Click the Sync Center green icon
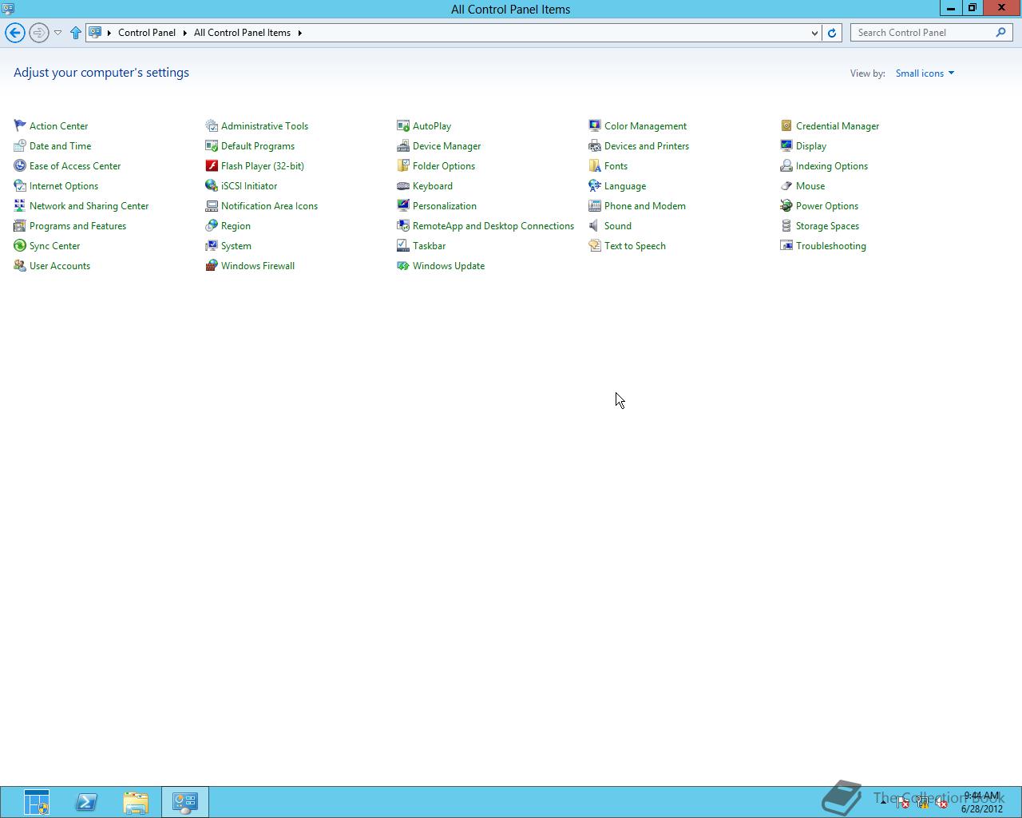 pos(20,245)
